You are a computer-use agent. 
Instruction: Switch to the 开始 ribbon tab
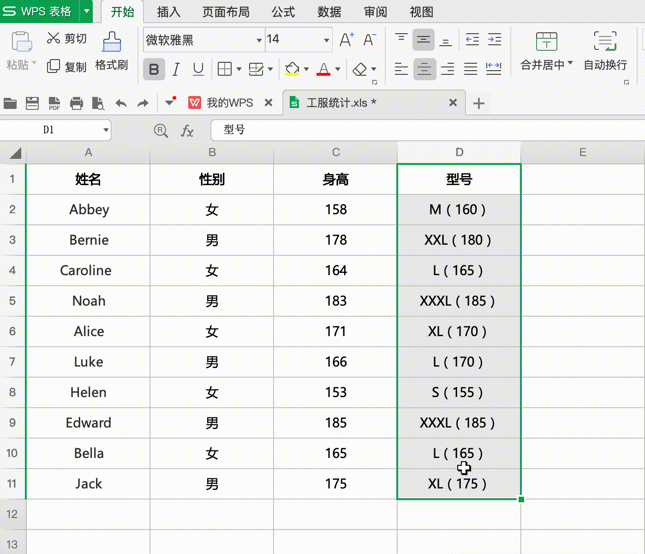[x=122, y=12]
